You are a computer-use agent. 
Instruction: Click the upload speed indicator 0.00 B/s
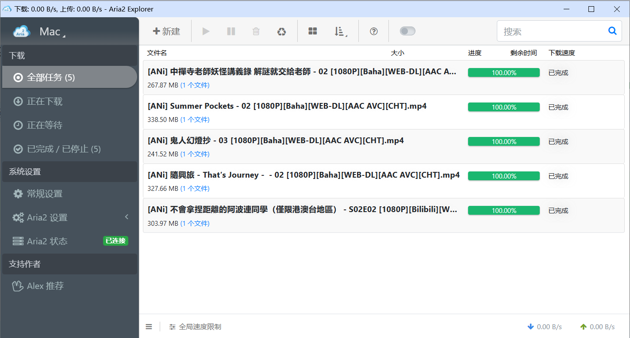point(597,327)
